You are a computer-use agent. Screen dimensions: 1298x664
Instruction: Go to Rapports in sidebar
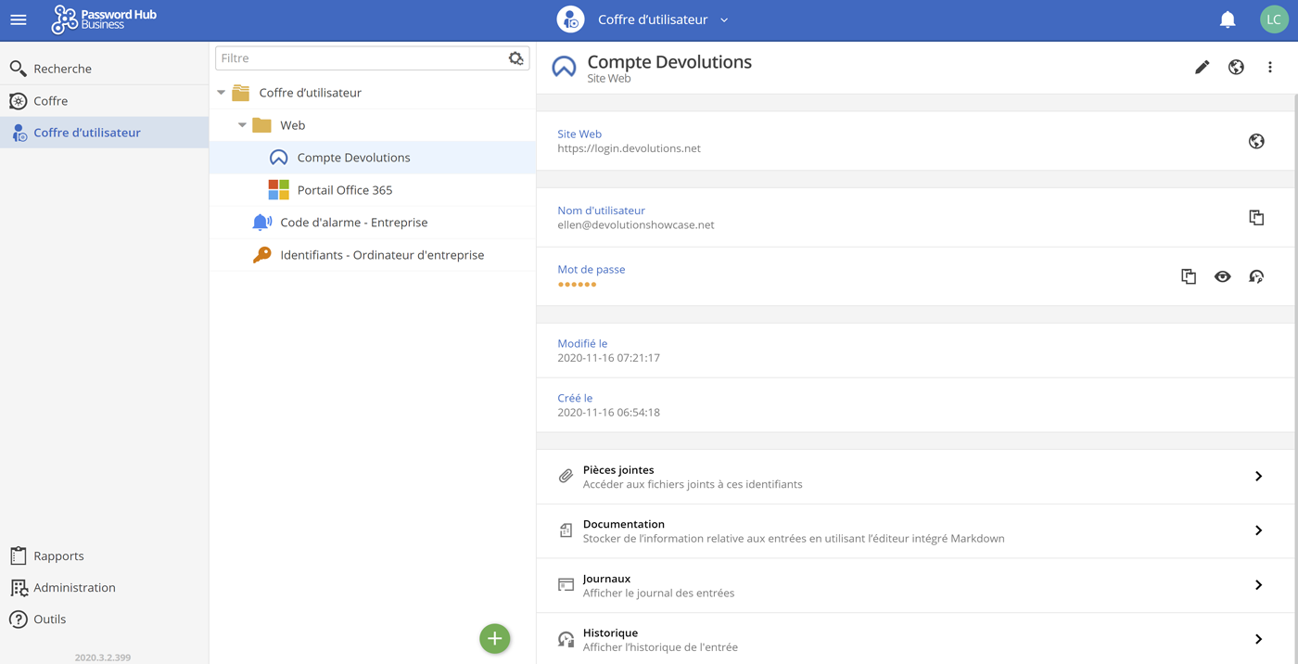click(x=58, y=556)
